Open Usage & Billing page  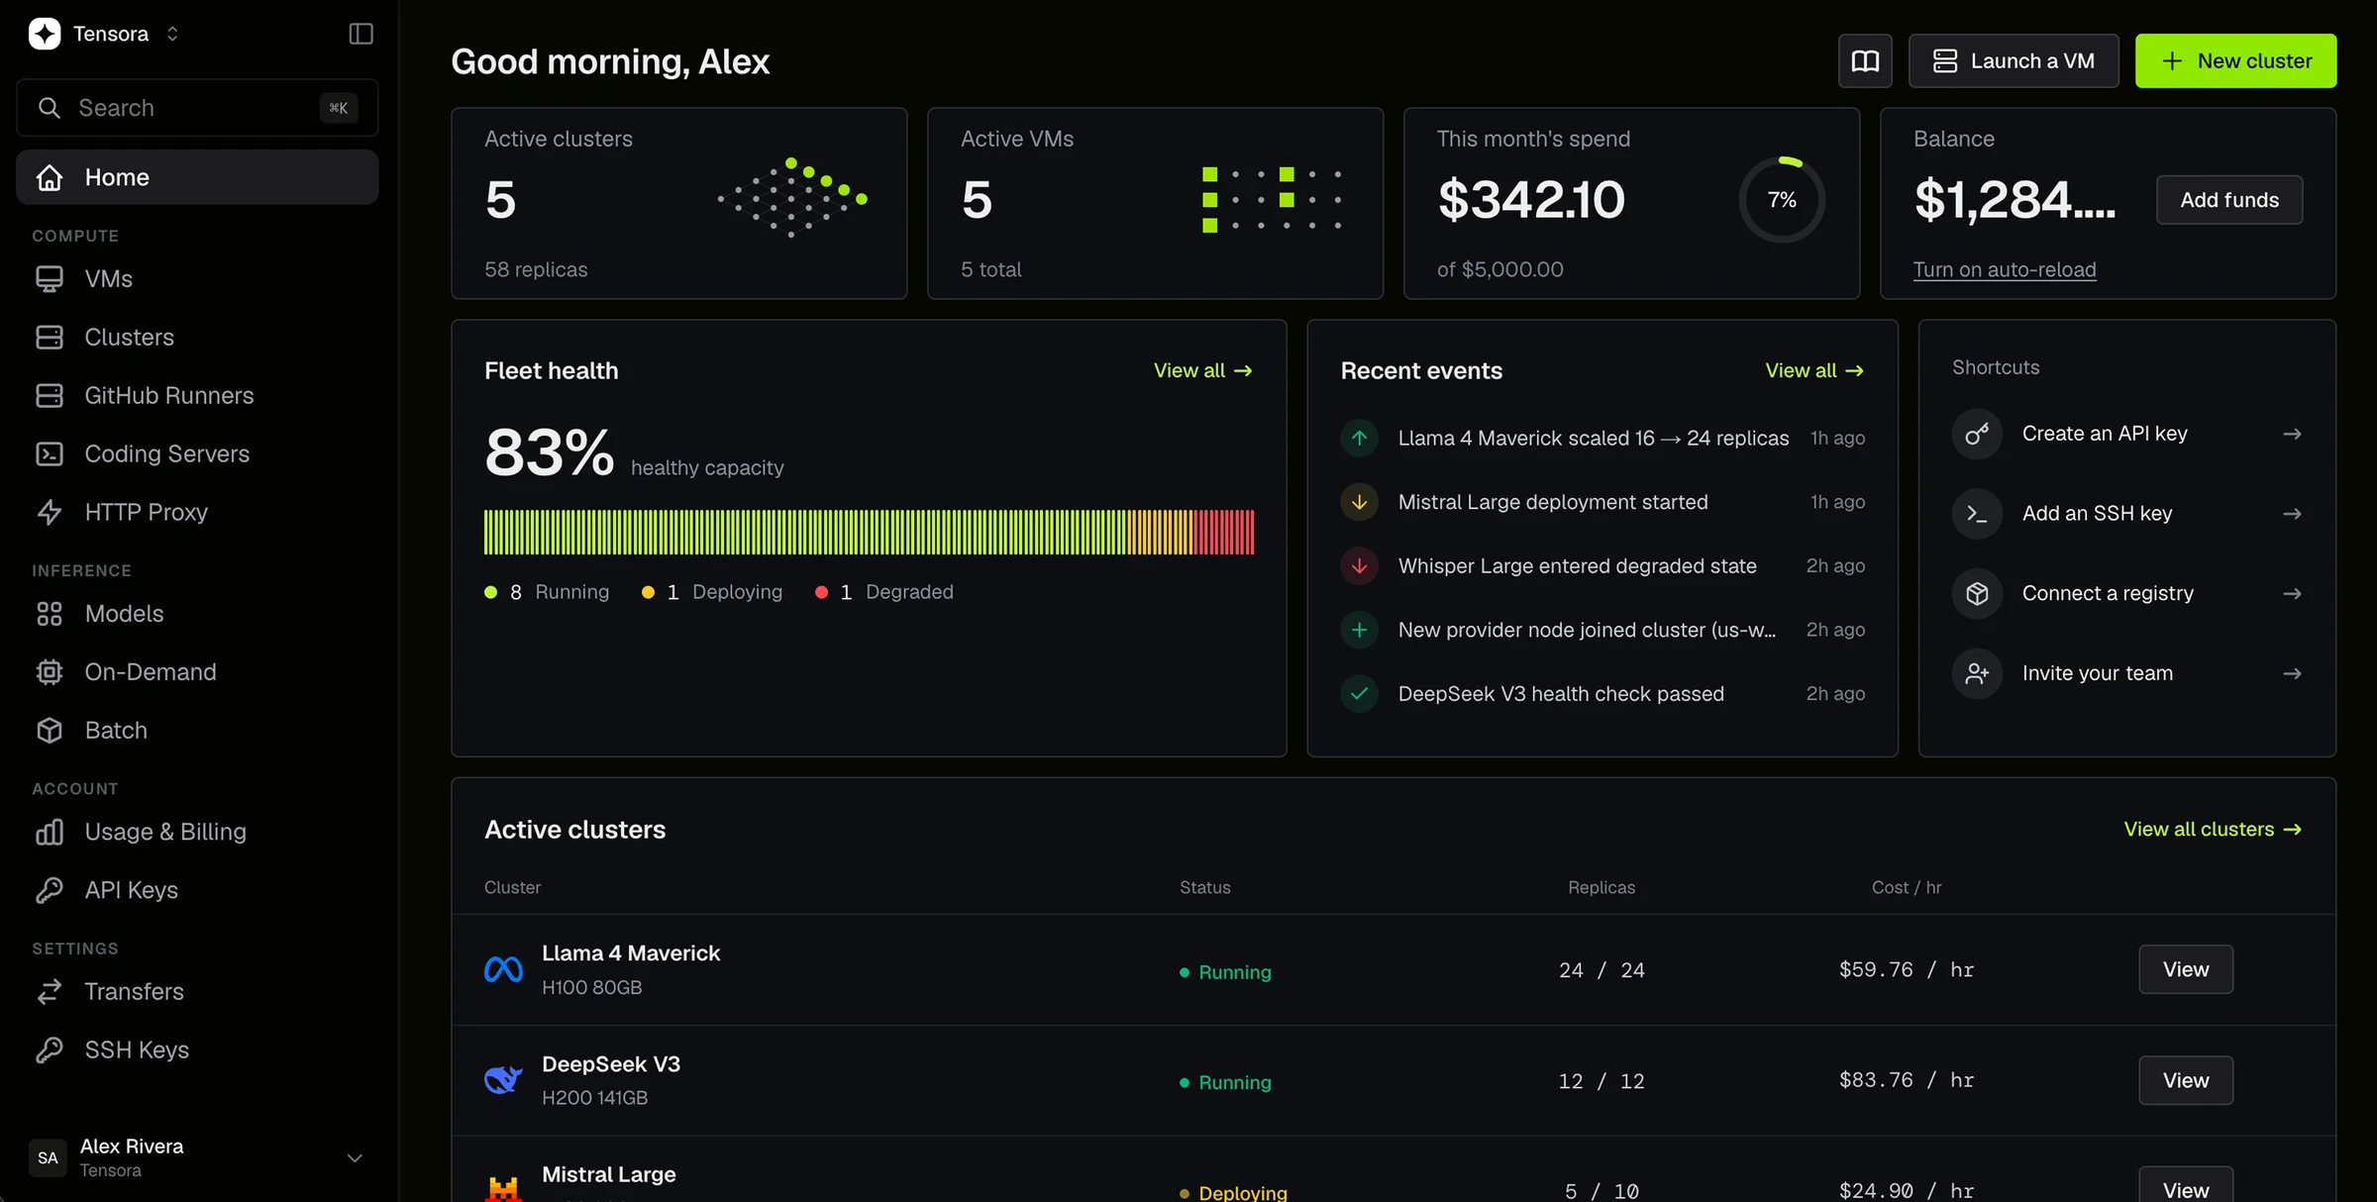tap(197, 833)
